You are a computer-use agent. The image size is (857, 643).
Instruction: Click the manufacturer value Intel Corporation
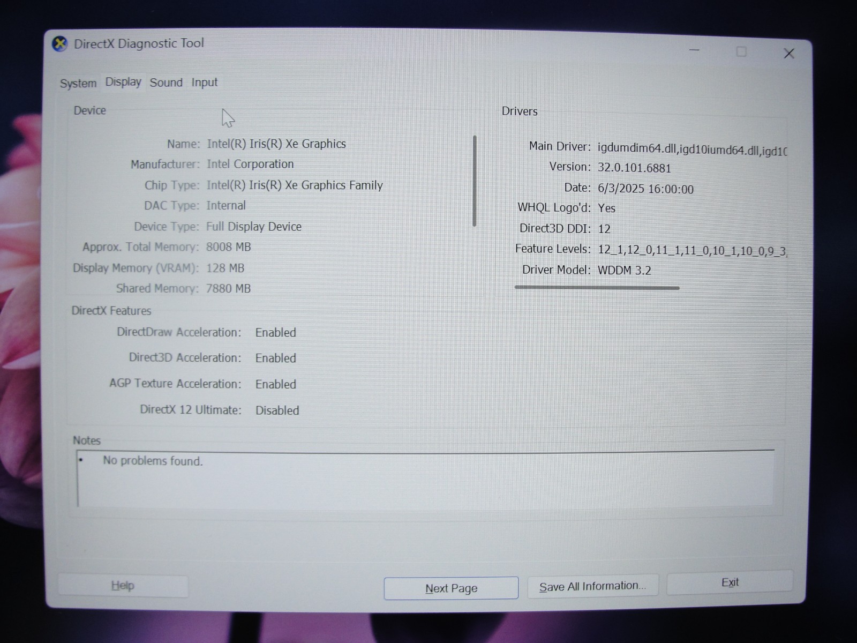coord(250,164)
